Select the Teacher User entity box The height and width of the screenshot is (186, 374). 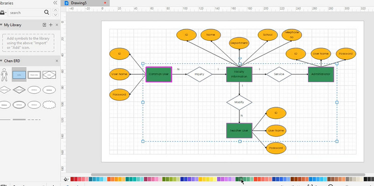[239, 131]
